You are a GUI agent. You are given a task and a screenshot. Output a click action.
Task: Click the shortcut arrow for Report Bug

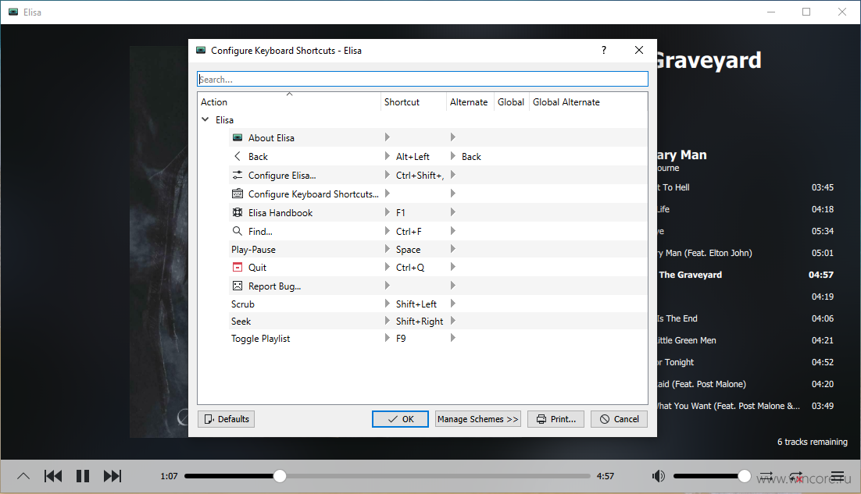pos(387,285)
